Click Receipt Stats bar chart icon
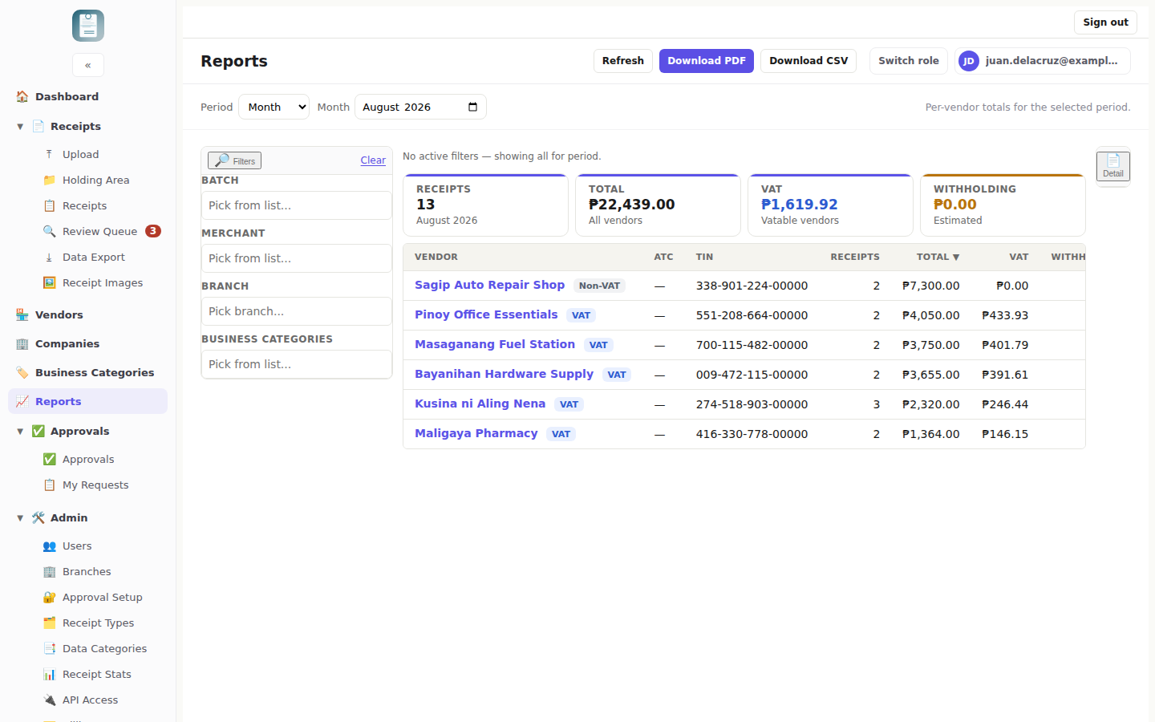The image size is (1155, 722). (x=49, y=674)
